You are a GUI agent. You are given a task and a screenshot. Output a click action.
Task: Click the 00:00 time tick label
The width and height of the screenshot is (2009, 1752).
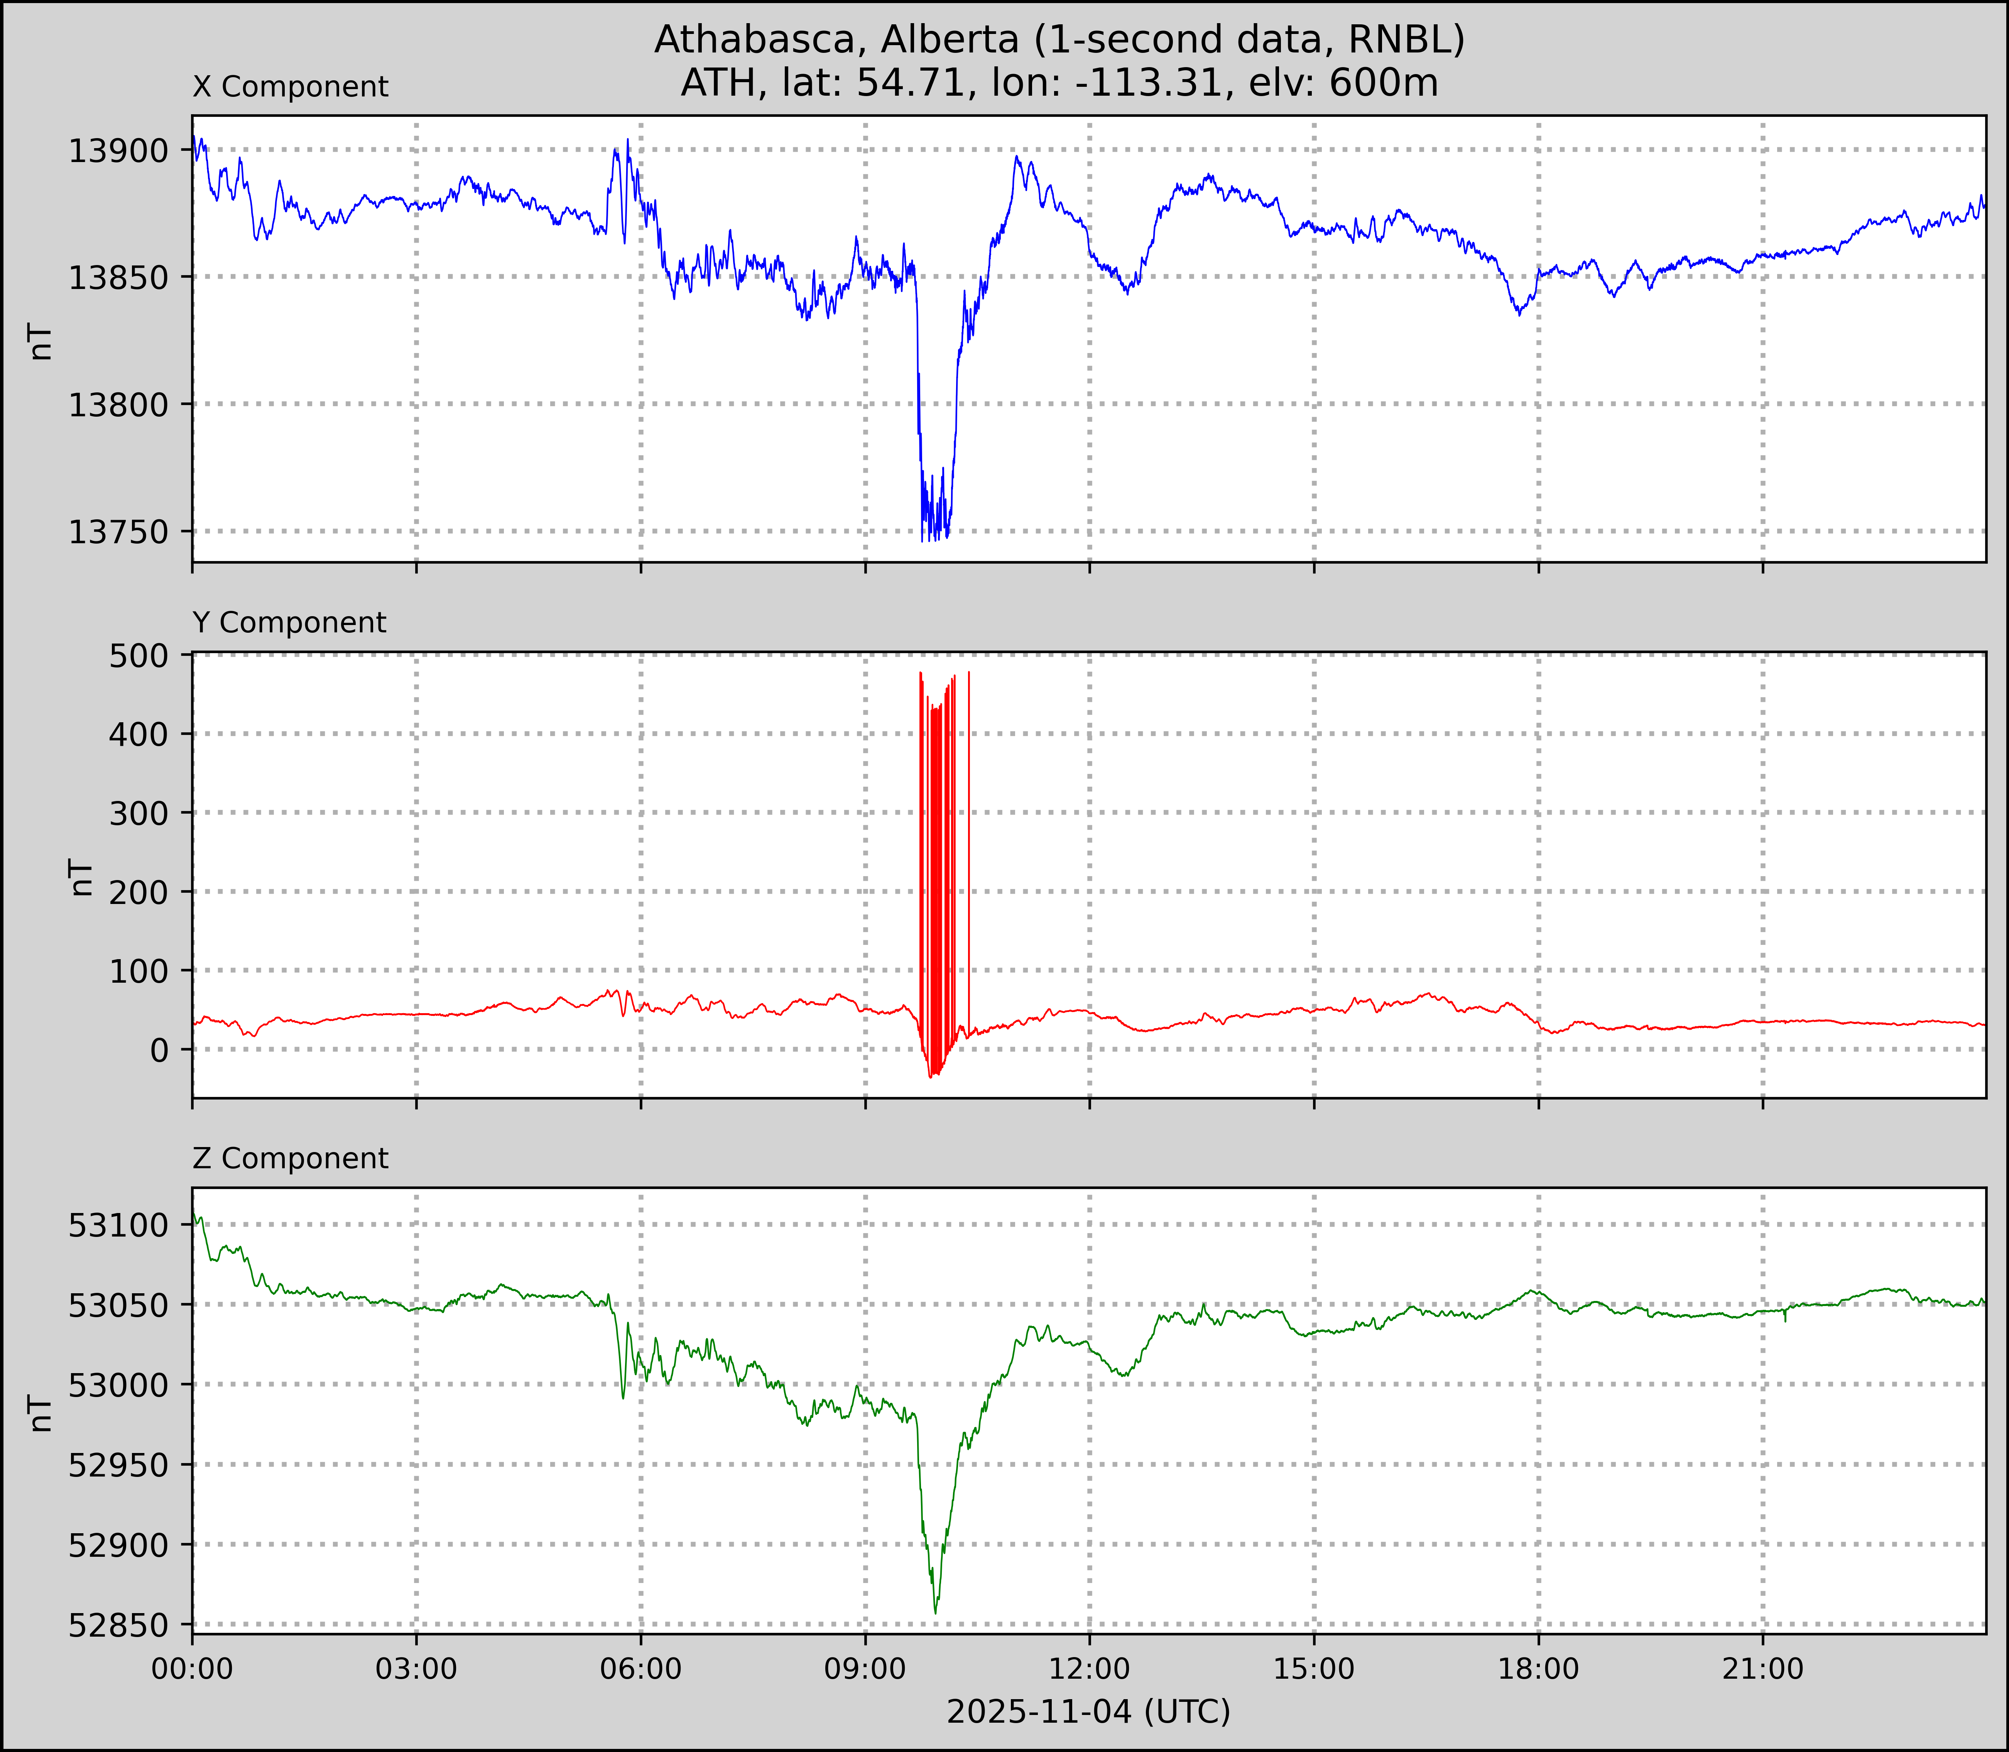click(193, 1669)
